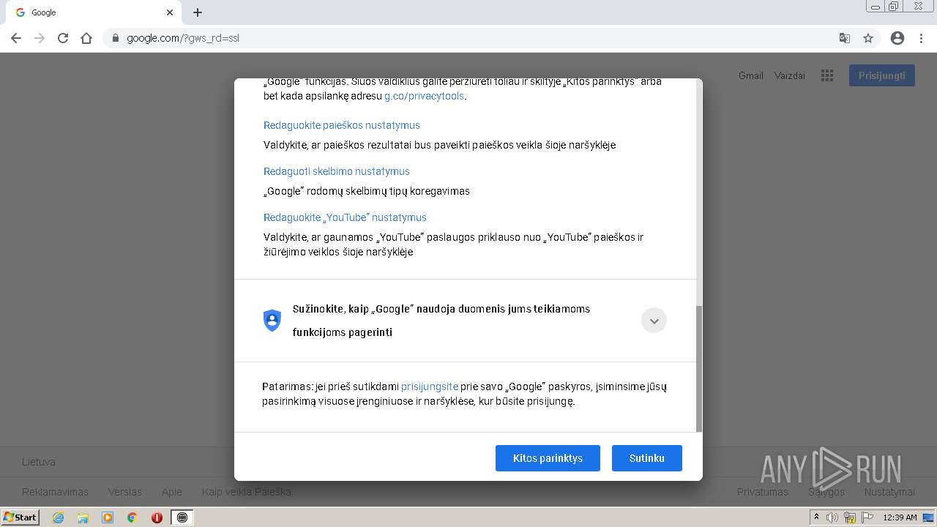Open the Apie footer link

172,492
